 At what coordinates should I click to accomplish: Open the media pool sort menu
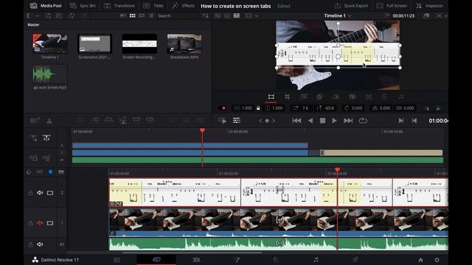(206, 15)
